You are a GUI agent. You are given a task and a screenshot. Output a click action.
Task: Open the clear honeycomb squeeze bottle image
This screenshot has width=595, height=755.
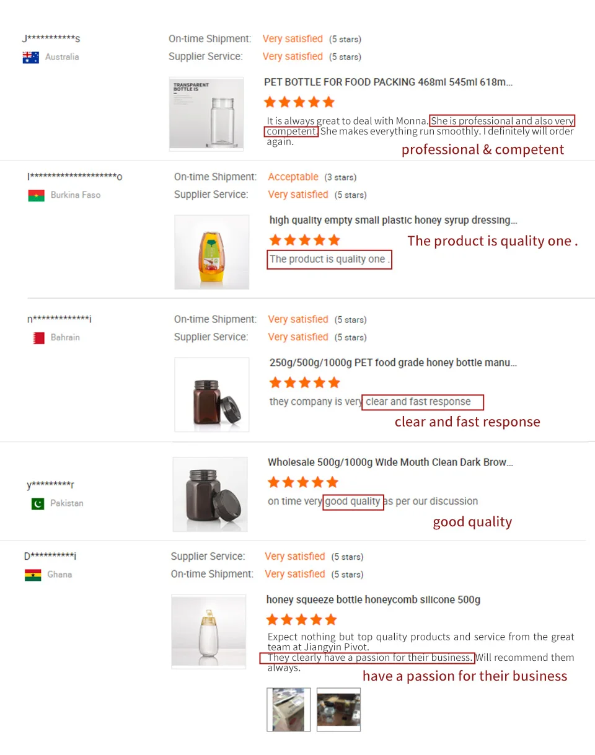click(x=208, y=631)
